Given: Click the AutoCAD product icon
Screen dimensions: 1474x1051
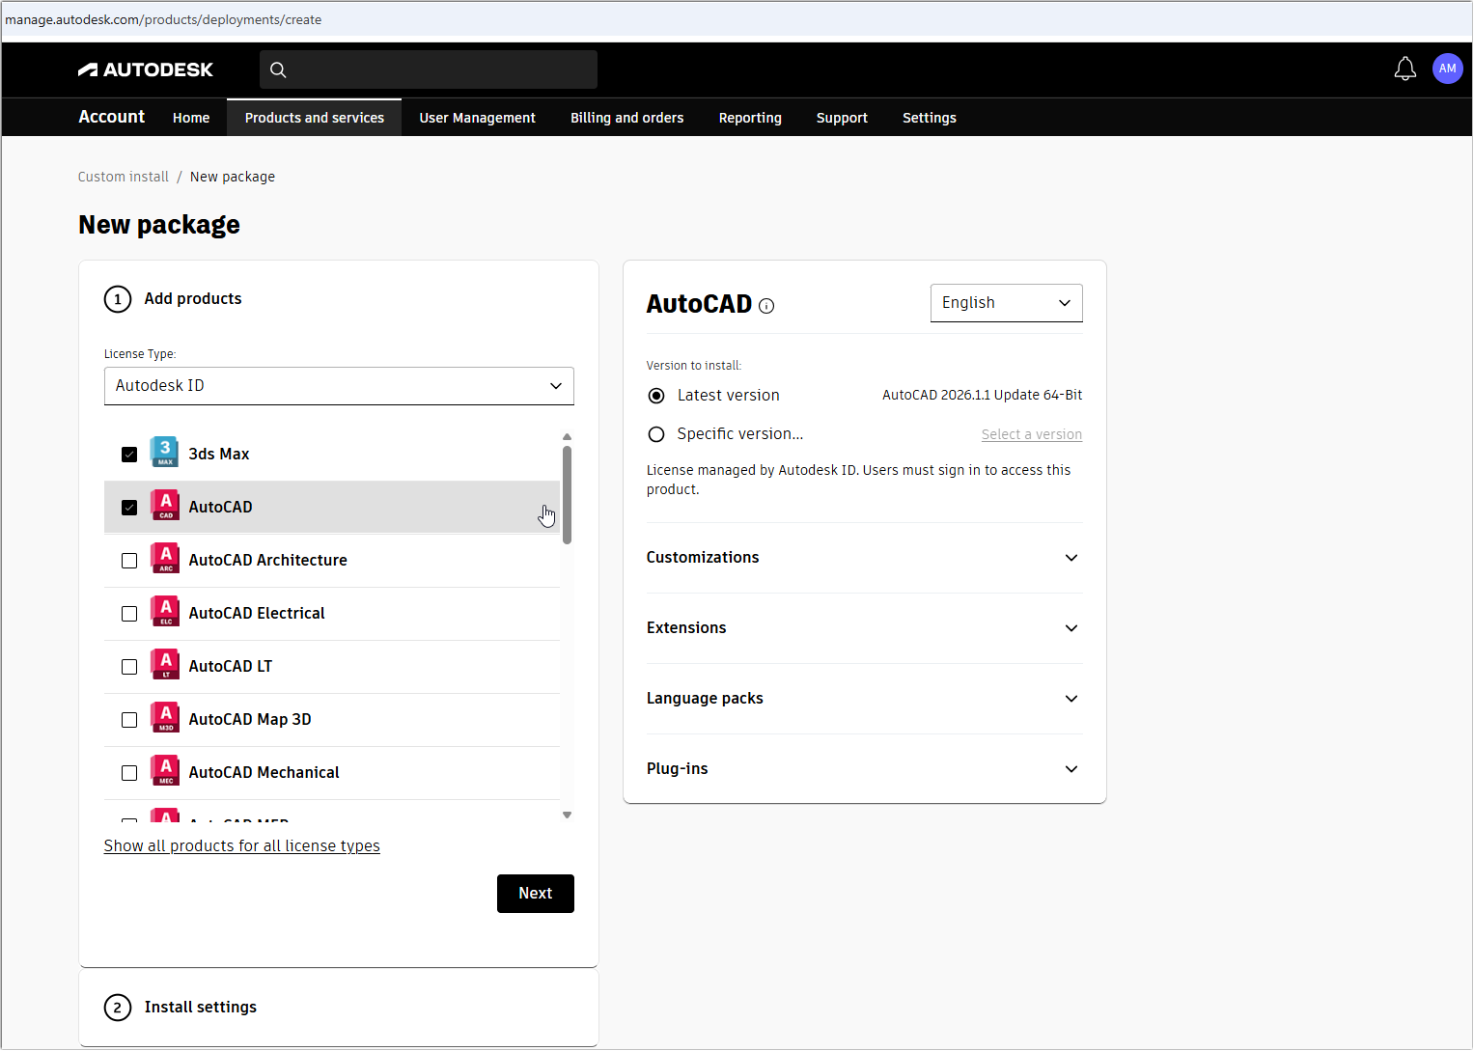Looking at the screenshot, I should [x=164, y=505].
